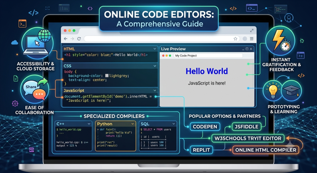Screen dimensions: 317x173
Task: Select the HTML panel header
Action: click(x=110, y=49)
